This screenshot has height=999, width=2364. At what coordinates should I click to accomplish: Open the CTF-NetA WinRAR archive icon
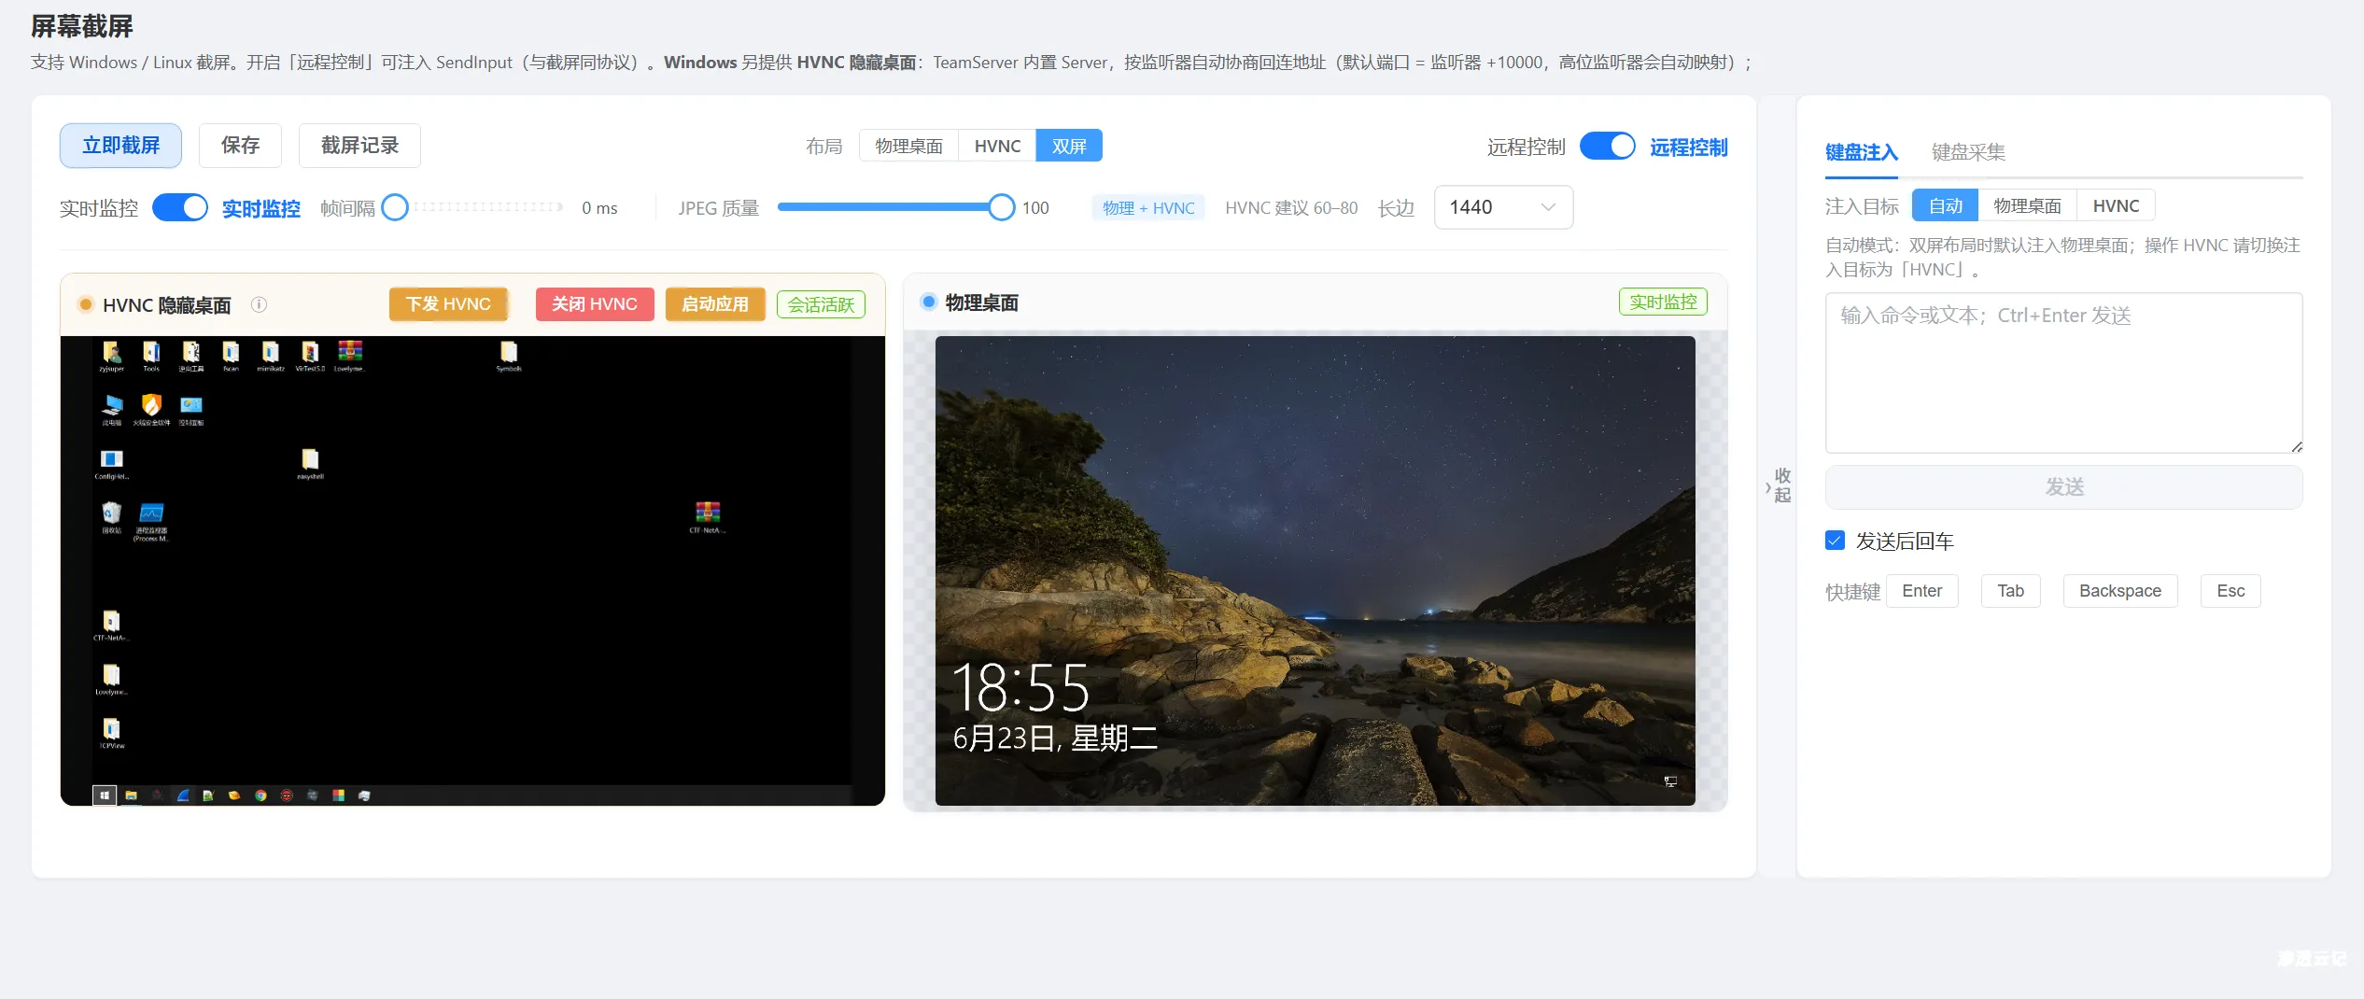click(x=707, y=516)
